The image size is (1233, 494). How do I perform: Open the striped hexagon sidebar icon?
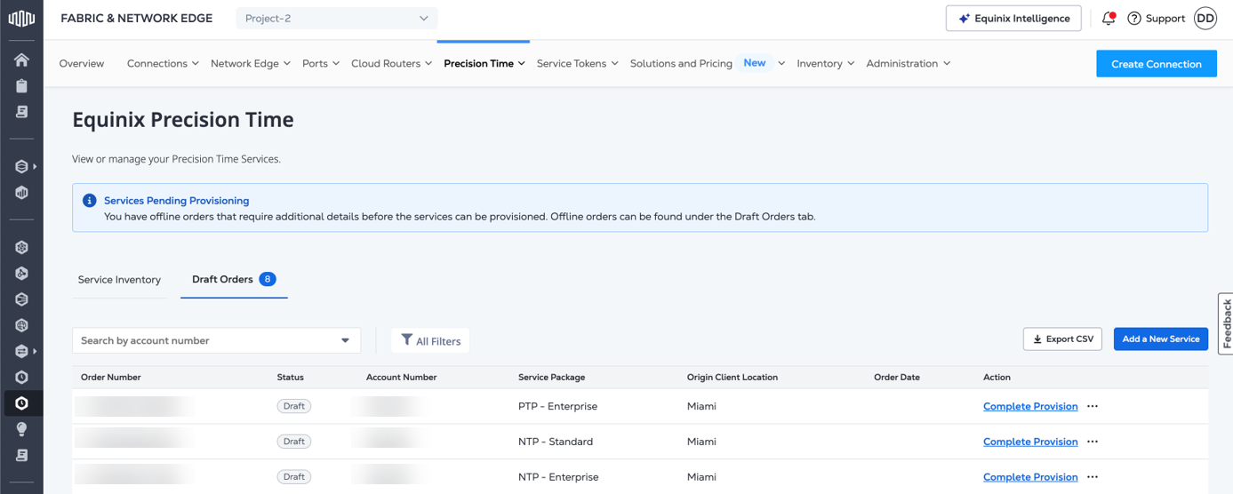21,299
